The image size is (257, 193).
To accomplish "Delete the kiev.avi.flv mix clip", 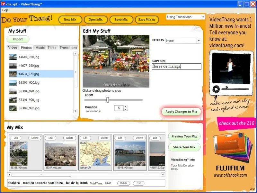I will (x=105, y=138).
